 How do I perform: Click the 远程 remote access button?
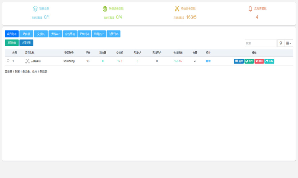(269, 61)
